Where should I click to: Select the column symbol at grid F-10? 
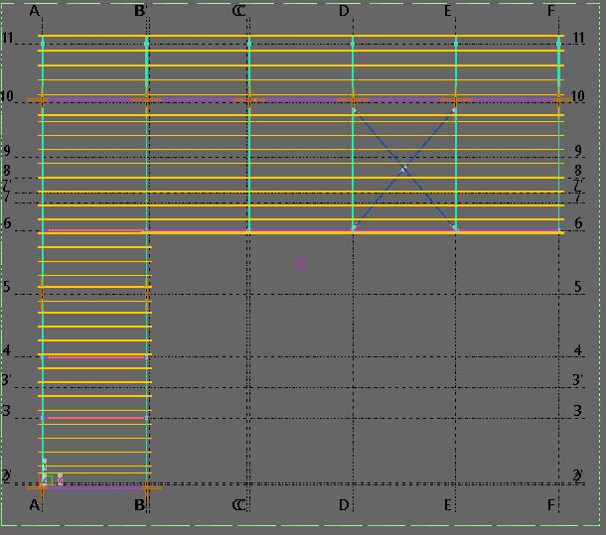[559, 99]
